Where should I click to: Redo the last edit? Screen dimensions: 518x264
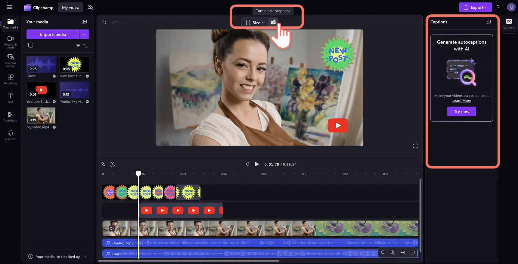click(115, 22)
